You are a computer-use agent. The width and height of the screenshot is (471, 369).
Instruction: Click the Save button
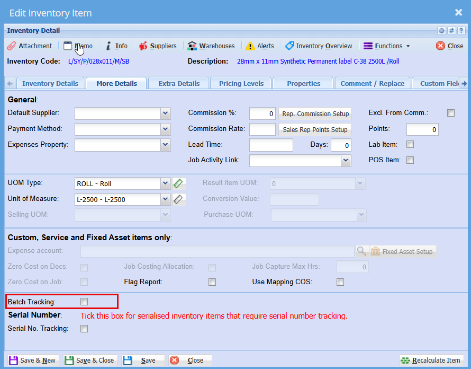click(143, 361)
